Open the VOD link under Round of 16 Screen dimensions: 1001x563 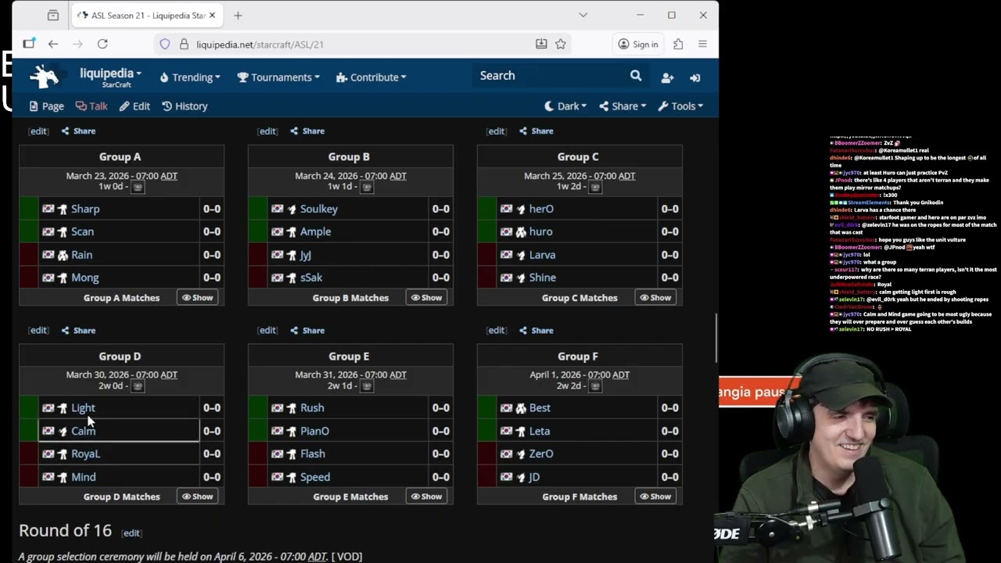[x=347, y=557]
